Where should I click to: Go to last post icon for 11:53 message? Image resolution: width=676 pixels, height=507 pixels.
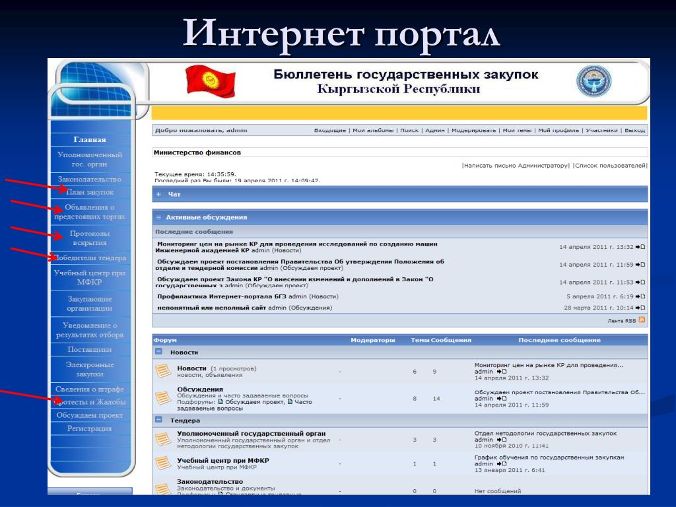pyautogui.click(x=640, y=283)
